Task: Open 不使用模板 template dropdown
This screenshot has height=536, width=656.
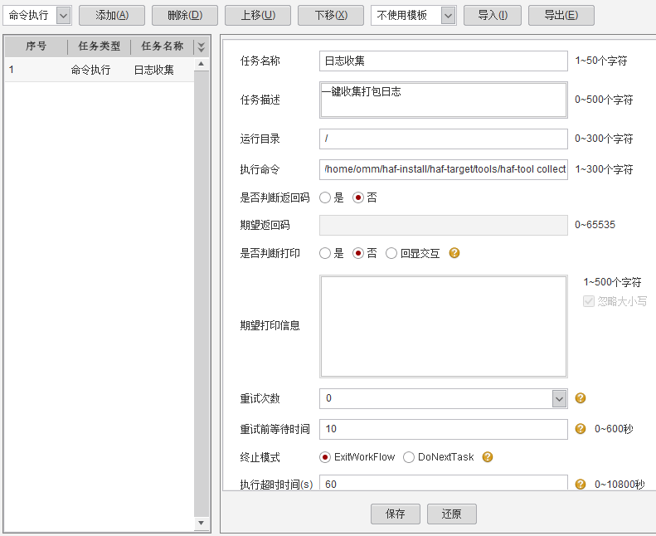Action: 448,16
